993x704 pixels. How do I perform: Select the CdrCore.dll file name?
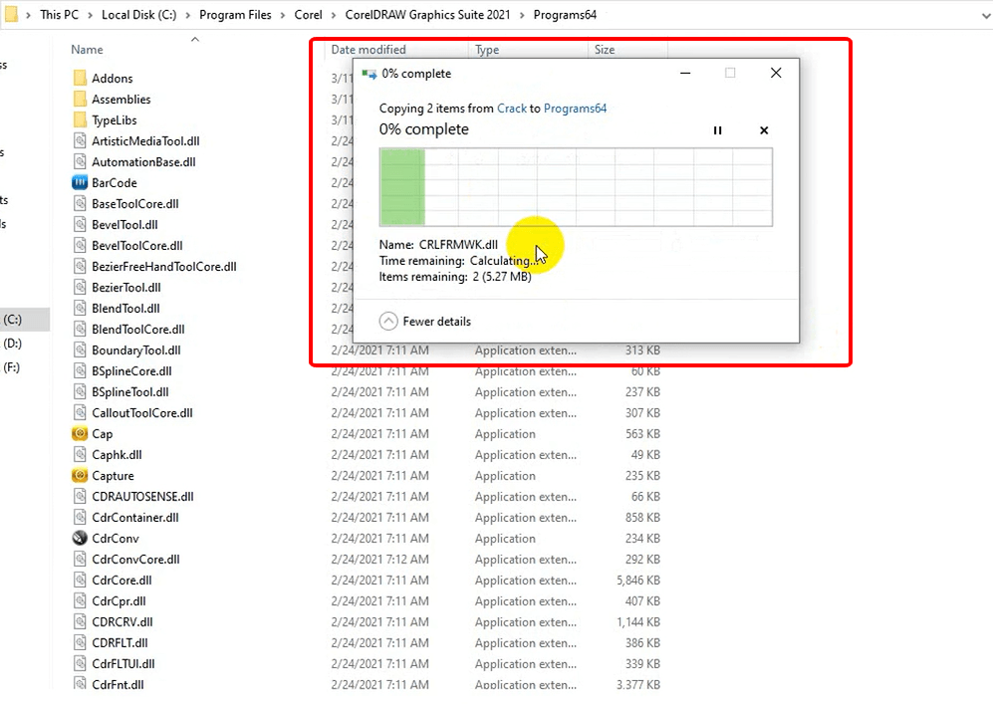coord(122,580)
